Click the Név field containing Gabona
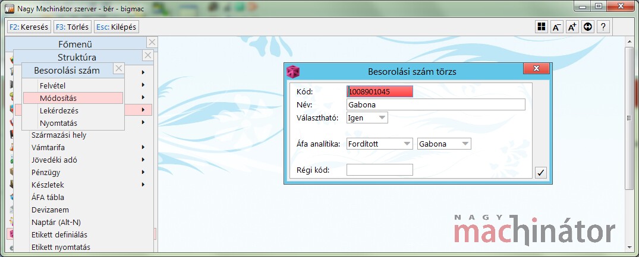This screenshot has height=257, width=639. [436, 104]
